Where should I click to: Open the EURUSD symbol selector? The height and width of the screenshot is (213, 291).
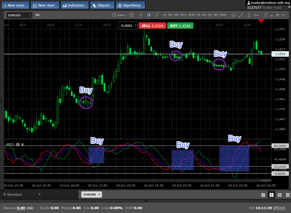point(20,15)
